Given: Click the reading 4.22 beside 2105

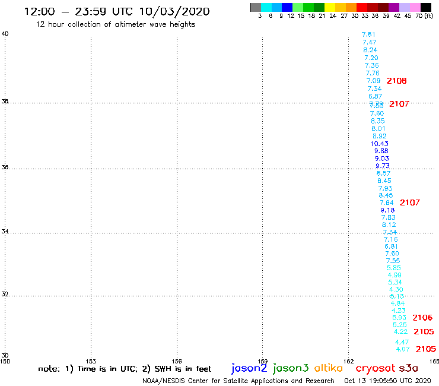Looking at the screenshot, I should coord(400,331).
